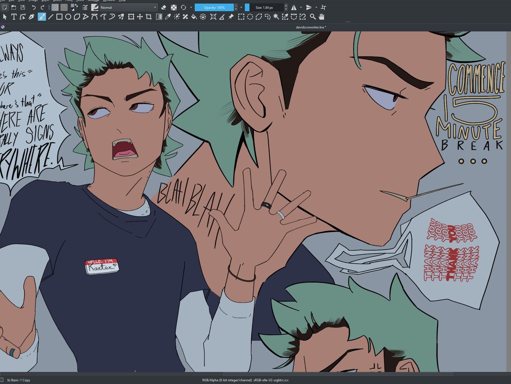This screenshot has height=384, width=511.
Task: Select the Assistant tool
Action: coord(213,17)
